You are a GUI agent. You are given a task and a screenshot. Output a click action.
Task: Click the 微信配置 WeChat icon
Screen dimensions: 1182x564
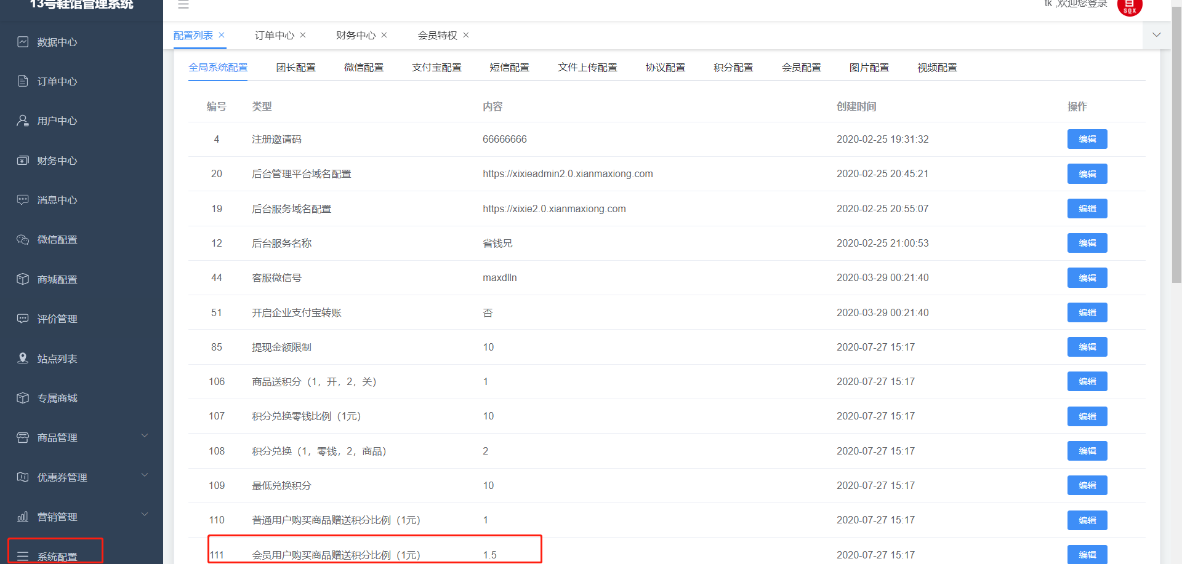tap(23, 239)
